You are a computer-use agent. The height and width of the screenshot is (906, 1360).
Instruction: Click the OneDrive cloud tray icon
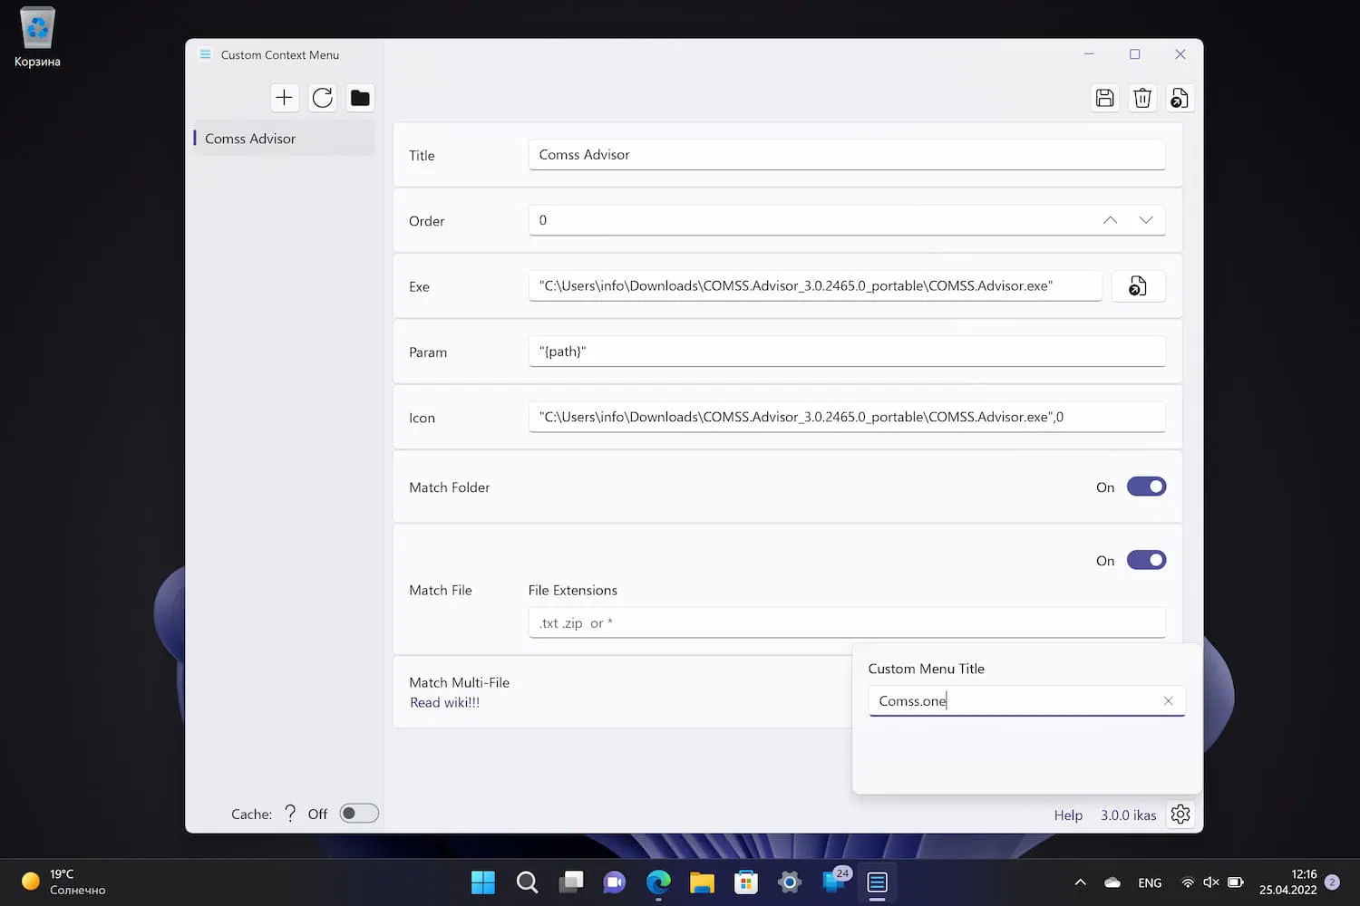[1112, 882]
